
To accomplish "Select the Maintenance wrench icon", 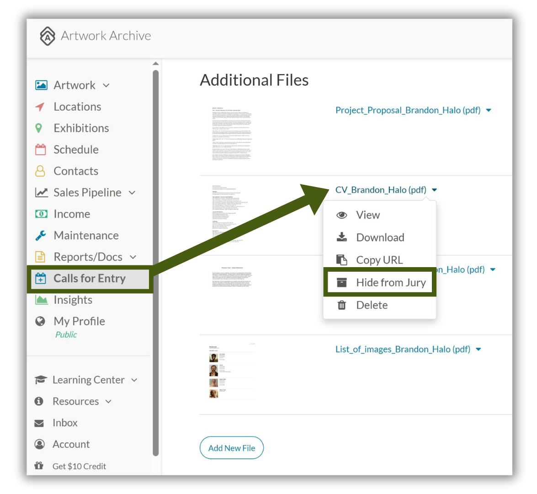I will 40,236.
